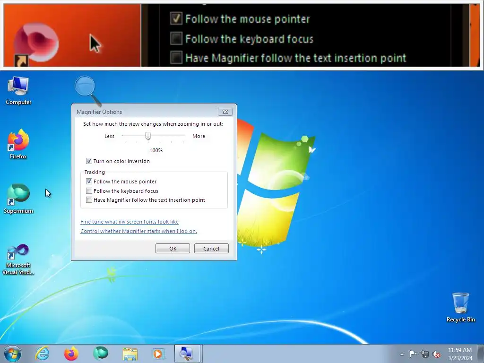Screen dimensions: 484x363
Task: Click the Less label beside the slider
Action: tap(109, 136)
